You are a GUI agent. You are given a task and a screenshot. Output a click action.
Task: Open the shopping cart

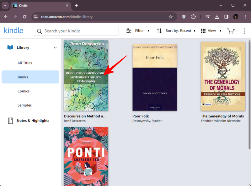pyautogui.click(x=231, y=31)
